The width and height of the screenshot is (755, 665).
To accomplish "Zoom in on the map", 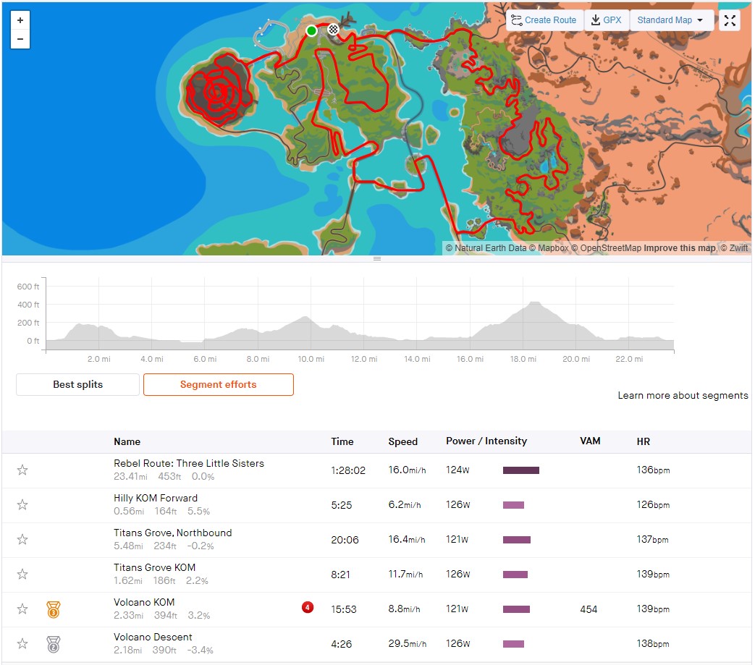I will point(20,20).
